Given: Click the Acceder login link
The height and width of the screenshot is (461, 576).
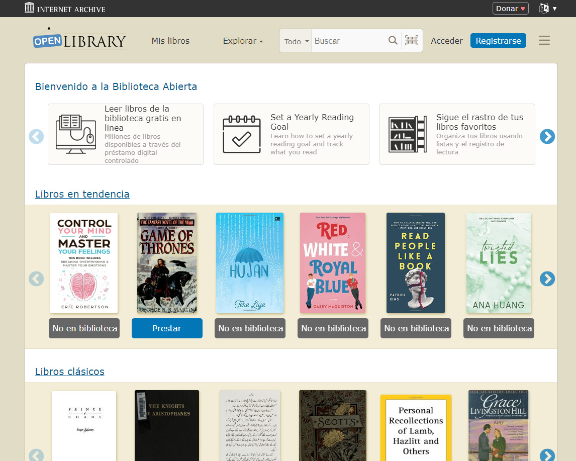Looking at the screenshot, I should 446,41.
